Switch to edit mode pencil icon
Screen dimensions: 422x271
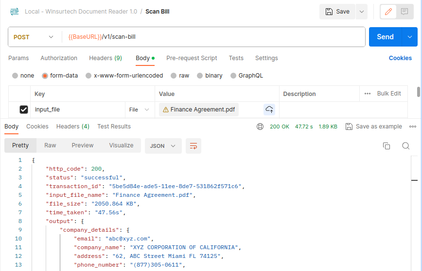point(388,12)
